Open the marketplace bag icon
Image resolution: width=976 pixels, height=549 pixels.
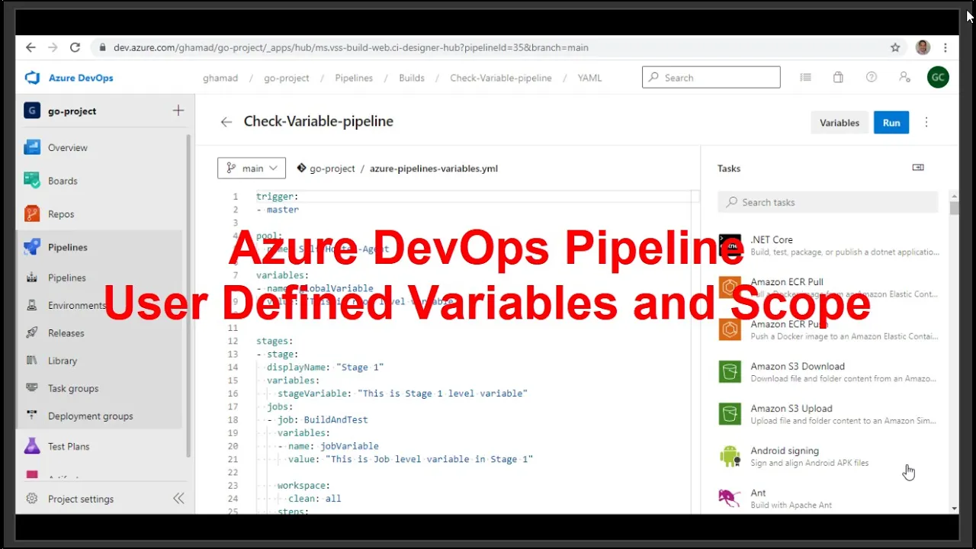[x=838, y=77]
